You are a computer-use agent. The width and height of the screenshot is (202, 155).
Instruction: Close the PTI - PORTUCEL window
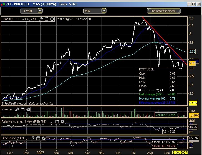pyautogui.click(x=198, y=4)
